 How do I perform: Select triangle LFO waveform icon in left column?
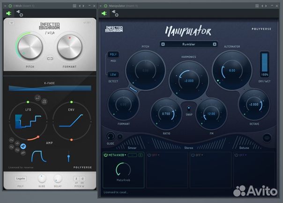tap(12, 147)
